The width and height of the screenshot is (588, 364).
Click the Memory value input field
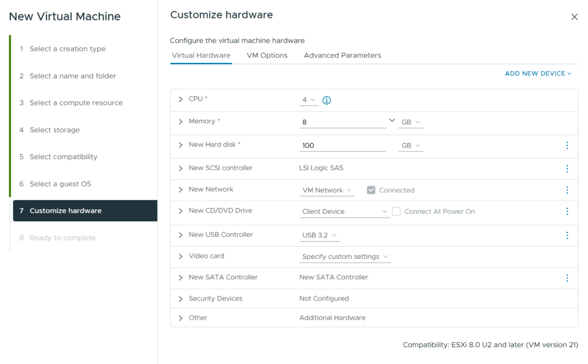coord(343,122)
